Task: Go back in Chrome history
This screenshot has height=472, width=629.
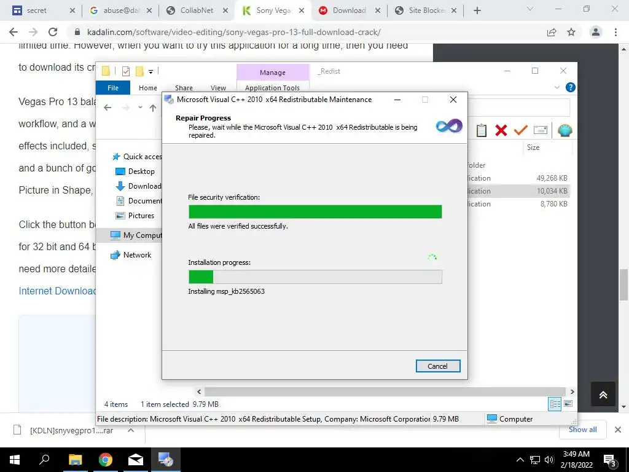Action: 14,32
